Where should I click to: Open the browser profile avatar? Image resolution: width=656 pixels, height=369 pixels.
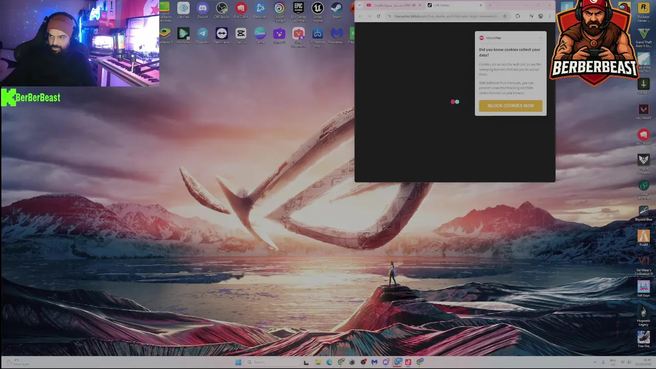[541, 16]
